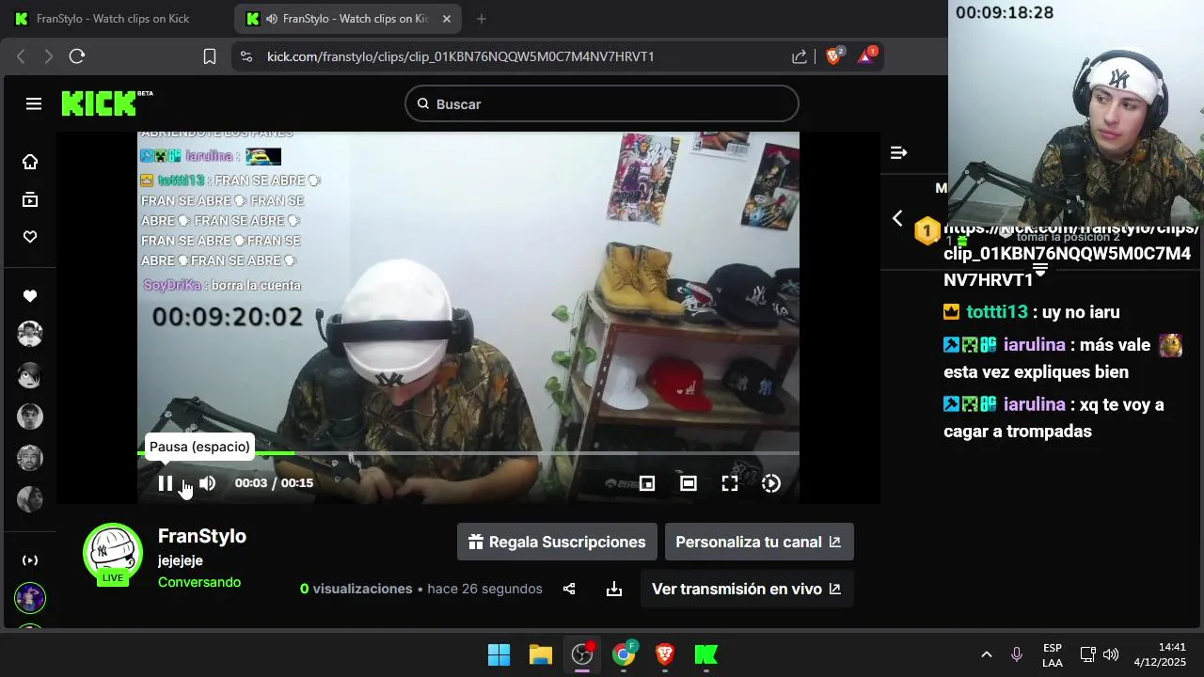The image size is (1204, 677).
Task: Open a new browser tab
Action: point(482,19)
